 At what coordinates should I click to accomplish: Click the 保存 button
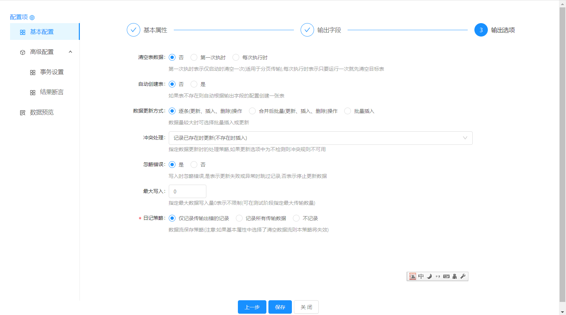click(280, 307)
